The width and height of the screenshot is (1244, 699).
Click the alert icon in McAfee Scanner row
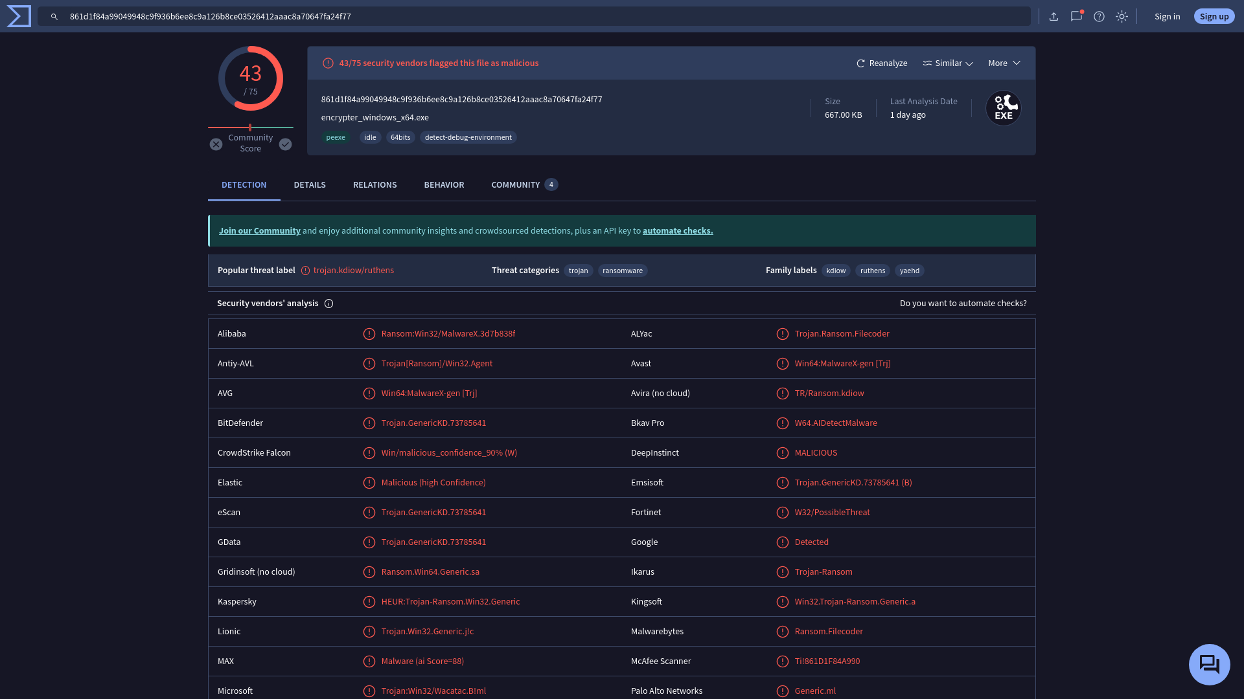(783, 661)
